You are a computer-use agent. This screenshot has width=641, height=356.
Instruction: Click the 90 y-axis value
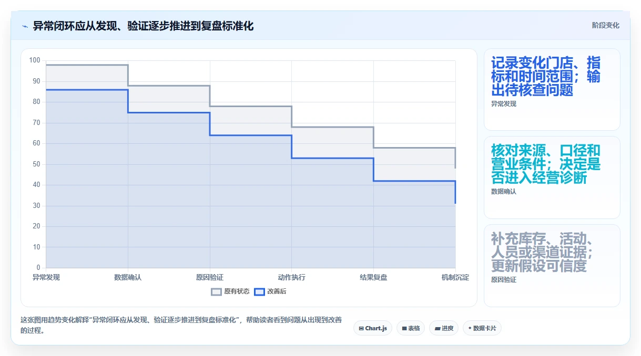point(36,81)
